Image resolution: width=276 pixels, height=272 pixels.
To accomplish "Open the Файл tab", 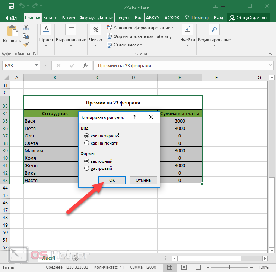I will click(12, 18).
